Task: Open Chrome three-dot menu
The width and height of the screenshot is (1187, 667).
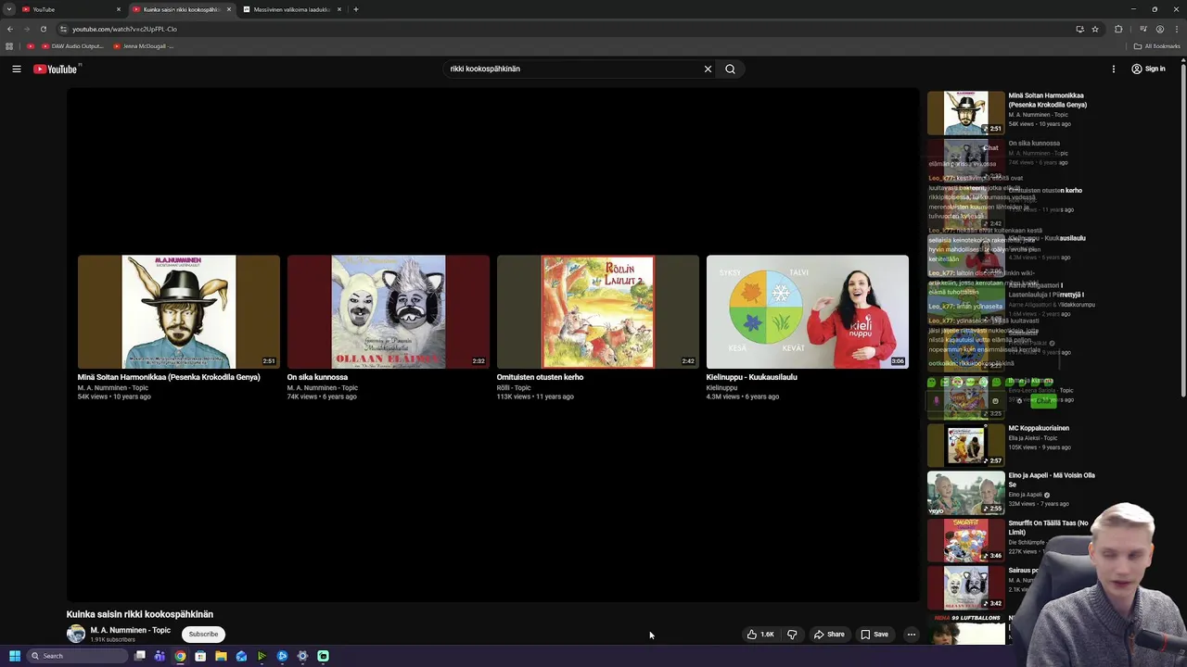Action: pos(1177,29)
